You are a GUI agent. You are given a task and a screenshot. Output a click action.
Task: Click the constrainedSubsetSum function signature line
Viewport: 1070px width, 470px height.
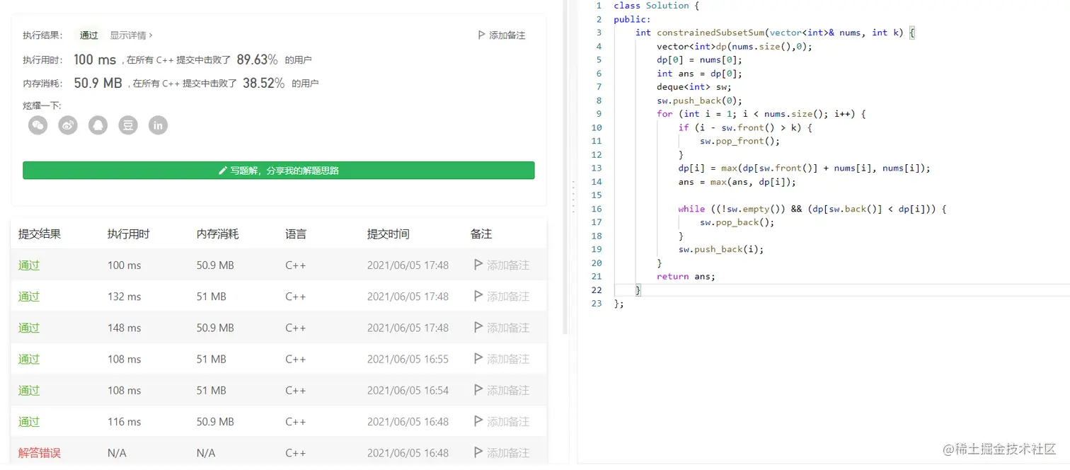pyautogui.click(x=776, y=33)
